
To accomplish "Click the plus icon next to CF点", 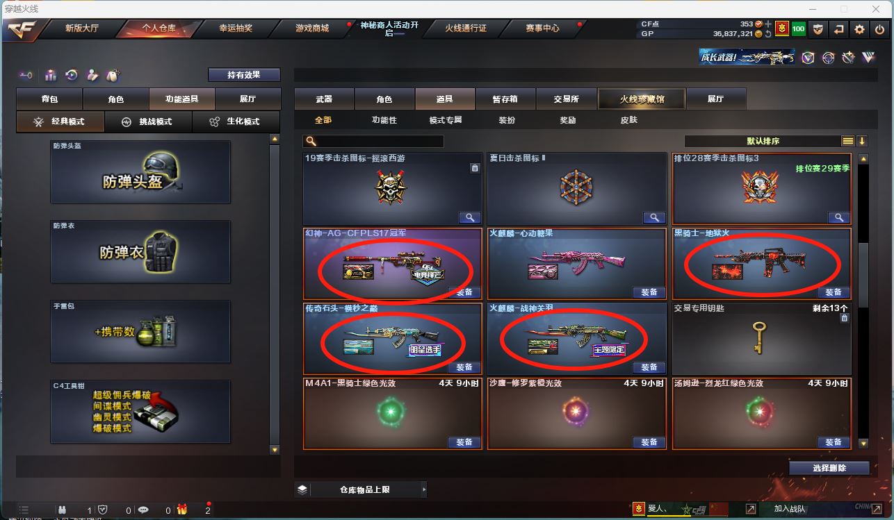I will 768,24.
